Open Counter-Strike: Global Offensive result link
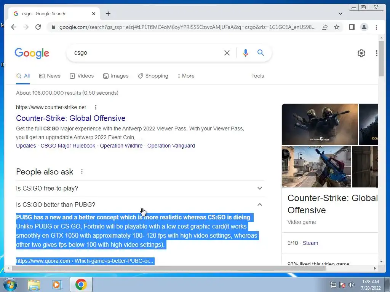The height and width of the screenshot is (292, 390). click(70, 118)
